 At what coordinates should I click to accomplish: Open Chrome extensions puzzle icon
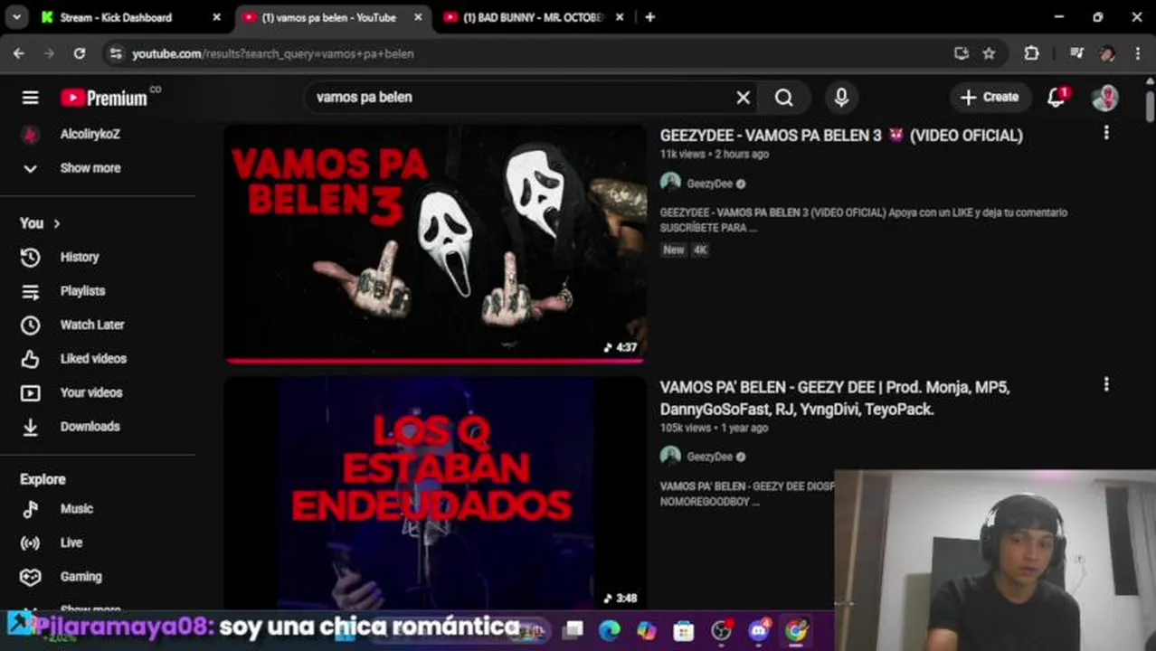click(x=1031, y=53)
